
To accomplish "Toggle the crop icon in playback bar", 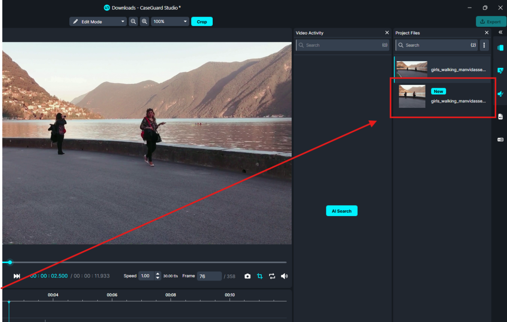I will point(260,276).
